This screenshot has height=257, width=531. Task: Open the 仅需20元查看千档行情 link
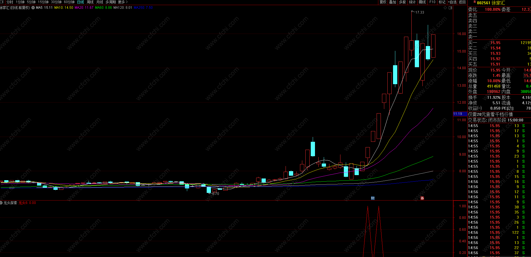491,114
